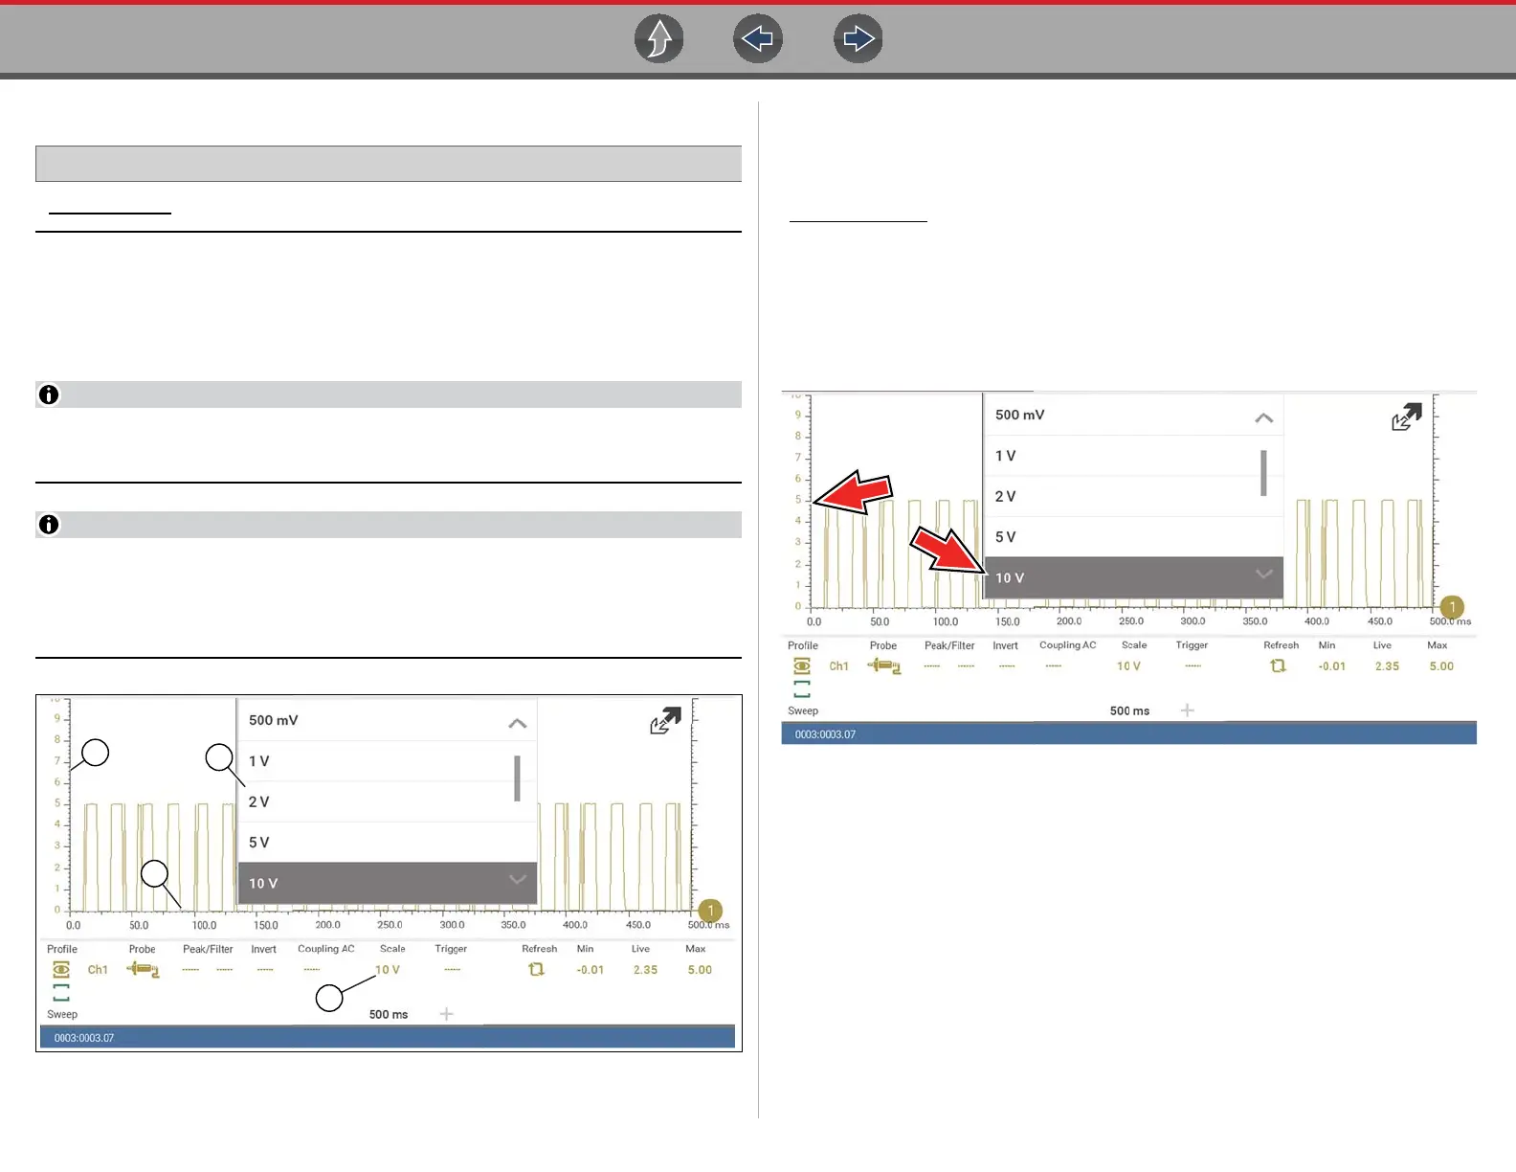Screen dimensions: 1516x1172
Task: Go to the previous page with the left arrow
Action: (758, 39)
